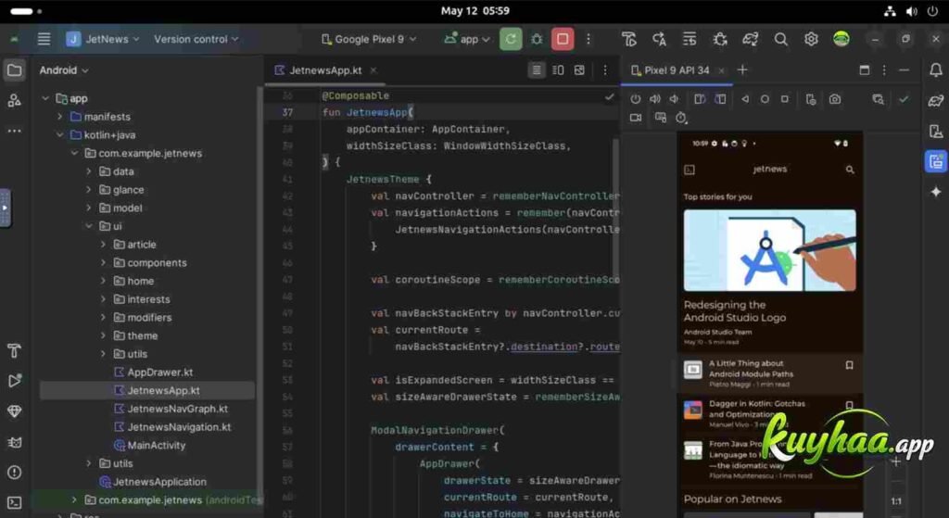Open the main menu hamburger icon
The height and width of the screenshot is (518, 949).
[x=44, y=39]
